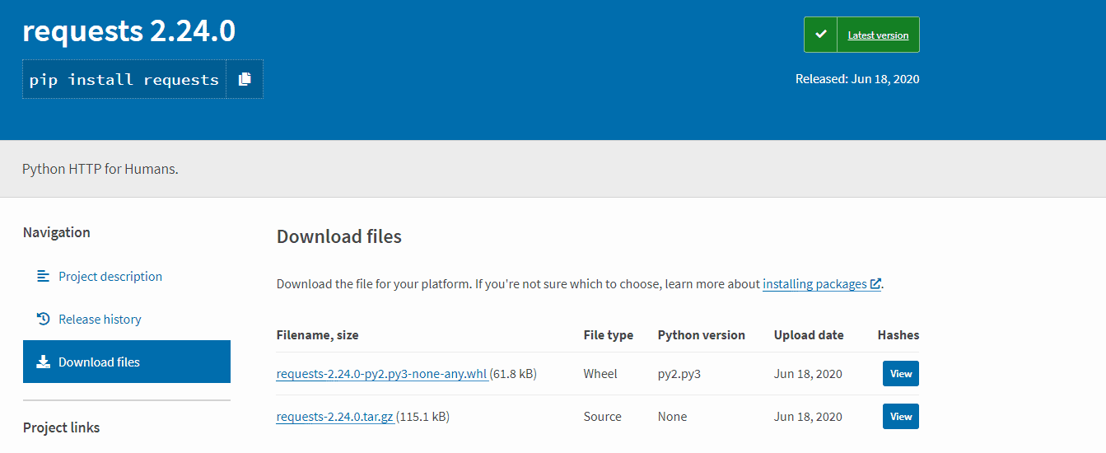Click the None Python version cell
Viewport: 1106px width, 453px height.
click(x=673, y=417)
